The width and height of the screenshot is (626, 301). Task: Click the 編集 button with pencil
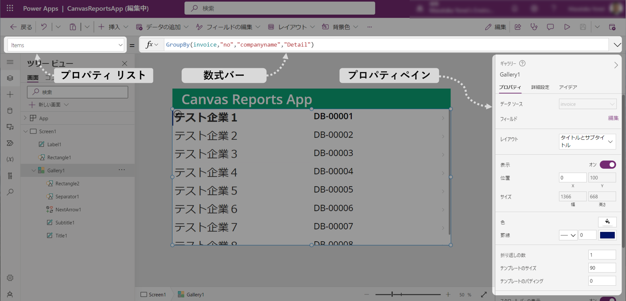coord(496,27)
